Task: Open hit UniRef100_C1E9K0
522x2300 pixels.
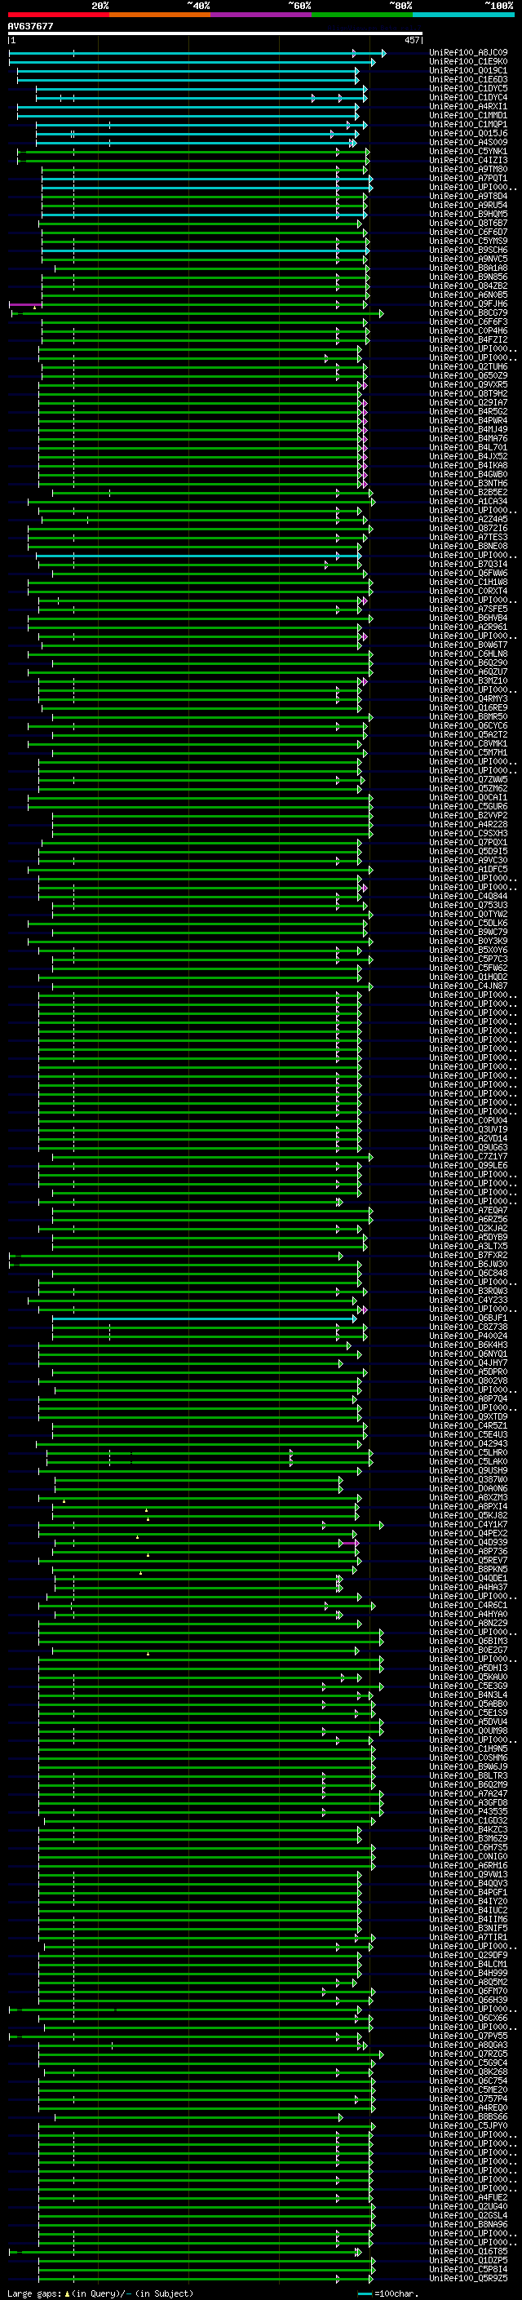Action: coord(468,62)
